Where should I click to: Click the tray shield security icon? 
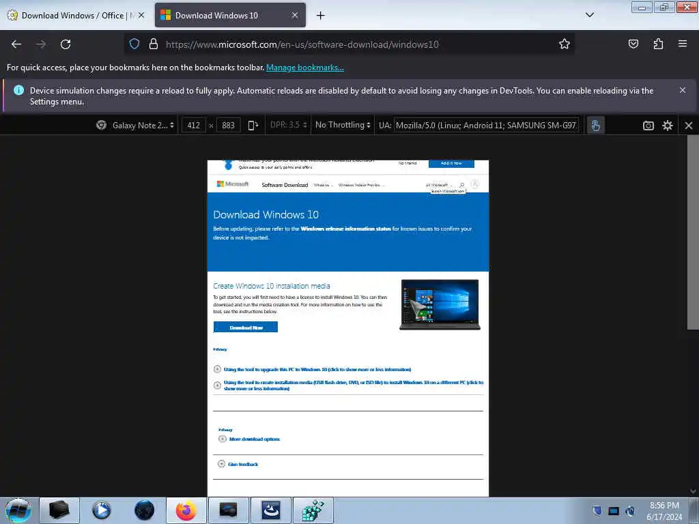click(597, 510)
